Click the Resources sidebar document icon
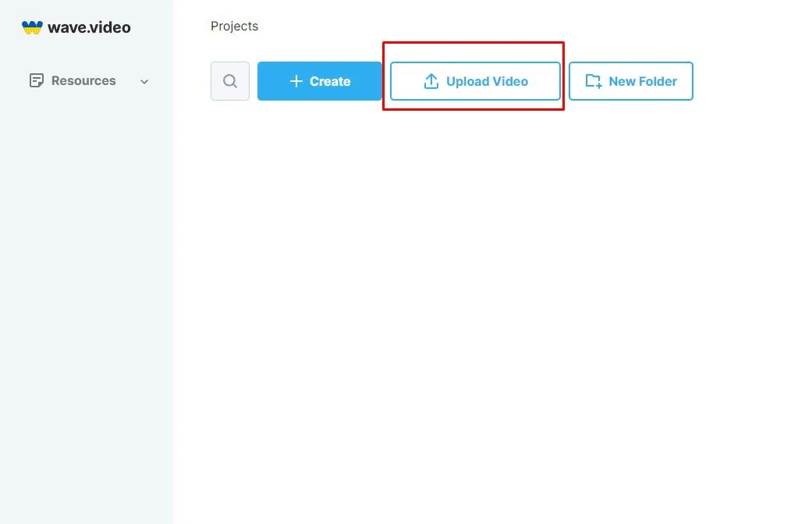 36,80
